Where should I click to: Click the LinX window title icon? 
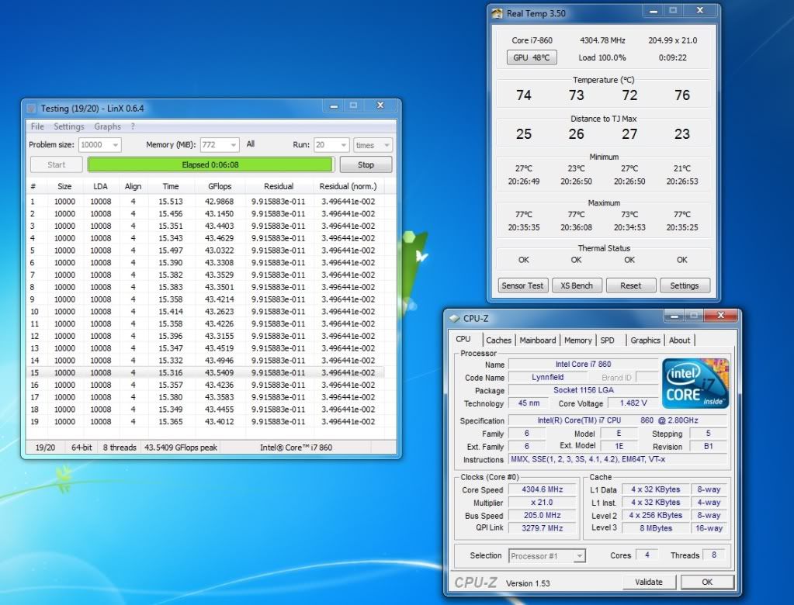pyautogui.click(x=31, y=109)
